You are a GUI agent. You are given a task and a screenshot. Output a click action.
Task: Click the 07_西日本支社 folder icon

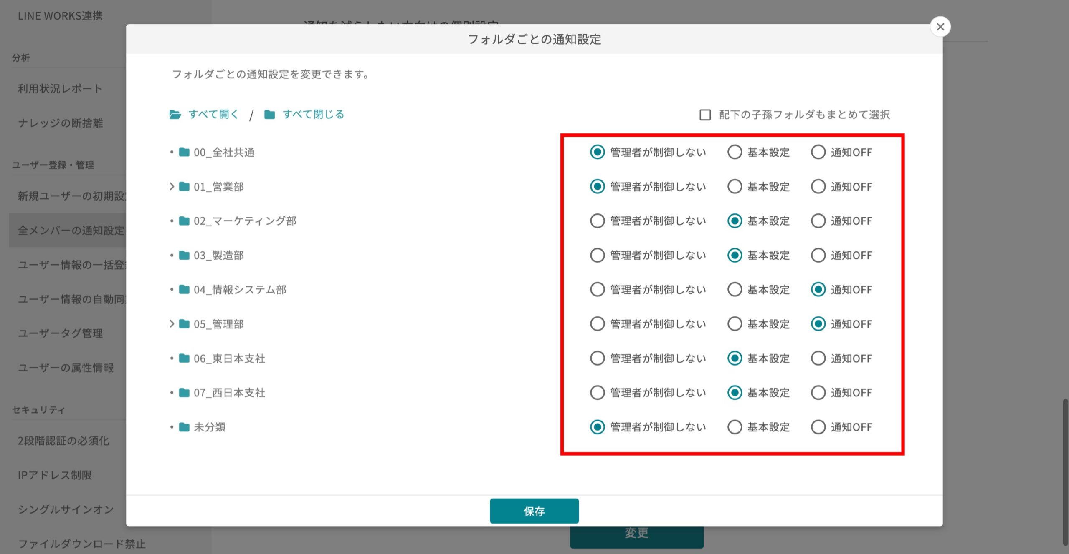click(184, 392)
